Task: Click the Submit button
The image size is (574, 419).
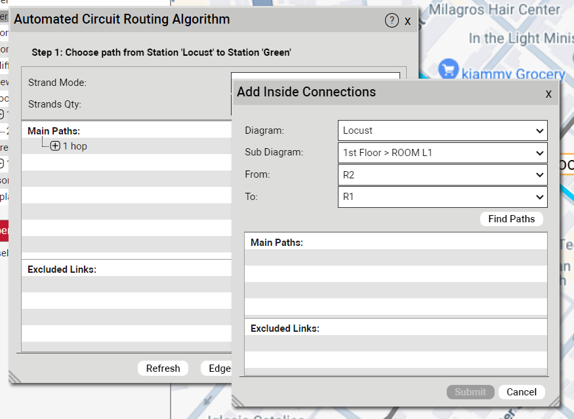Action: pyautogui.click(x=470, y=392)
